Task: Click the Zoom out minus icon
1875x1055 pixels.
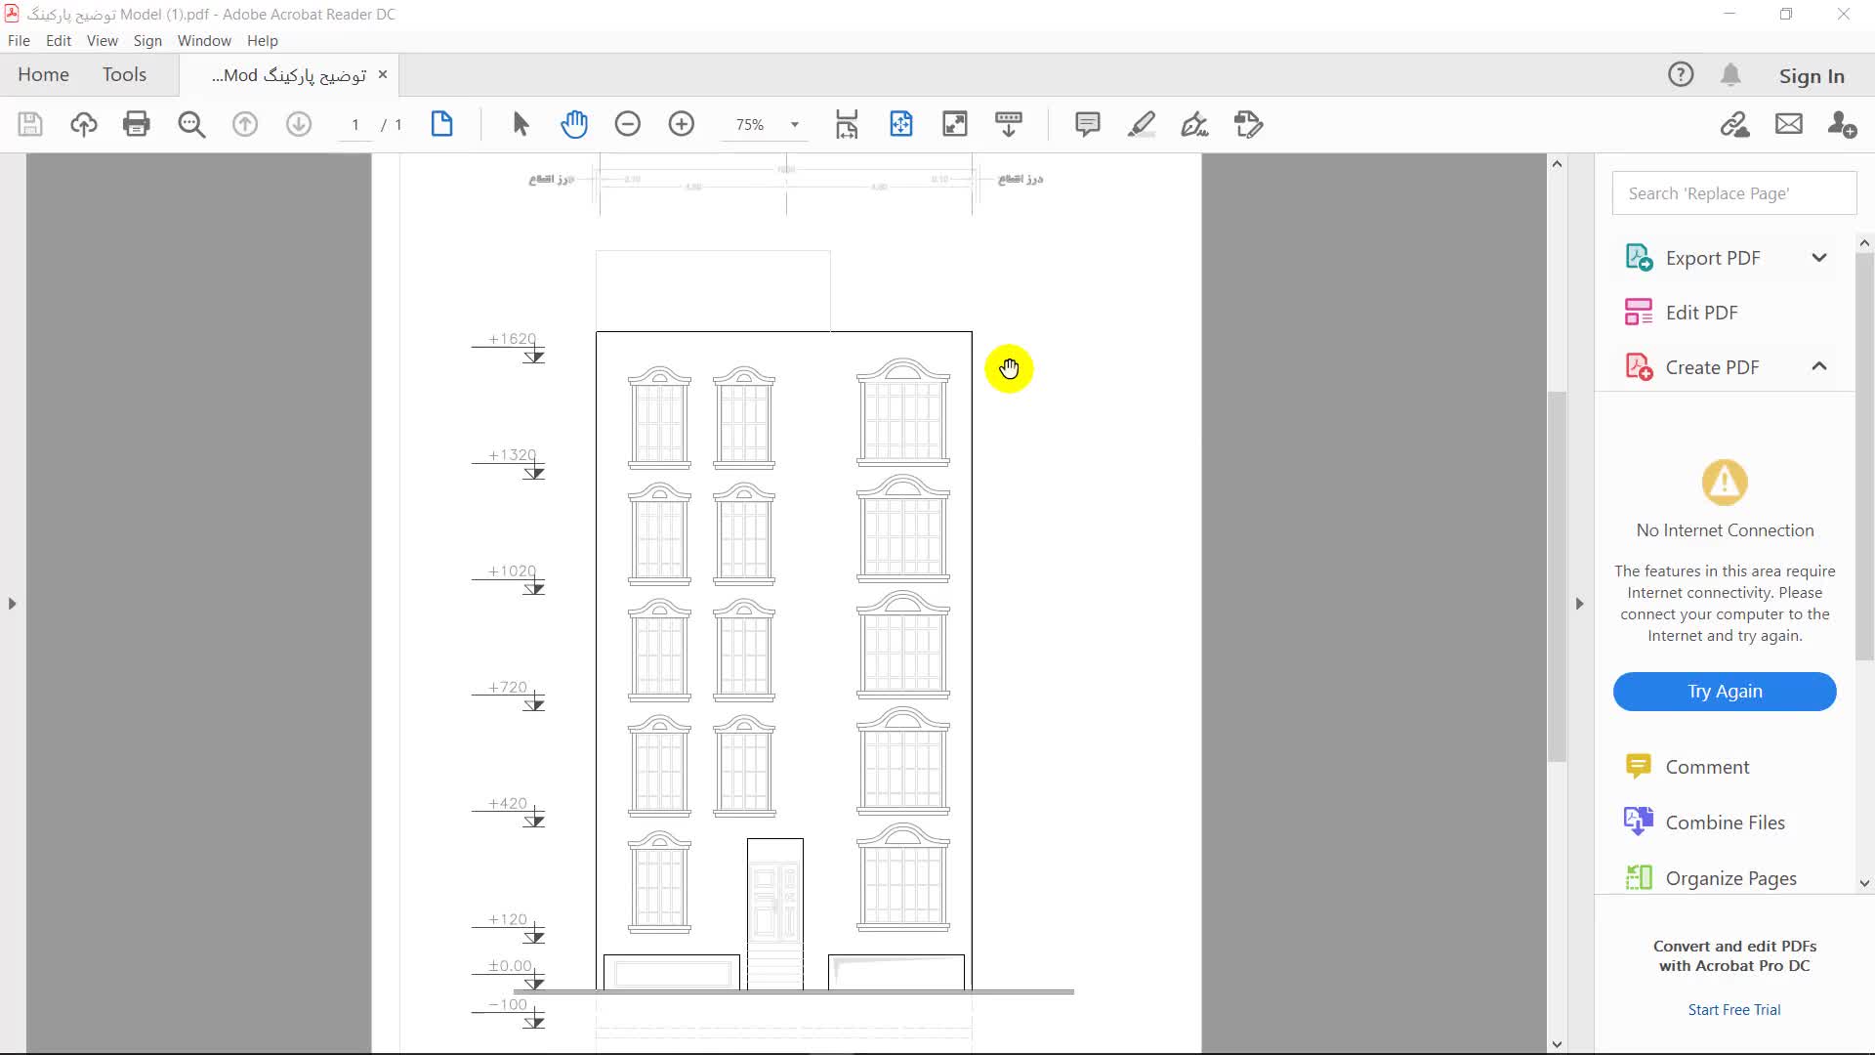Action: tap(628, 124)
